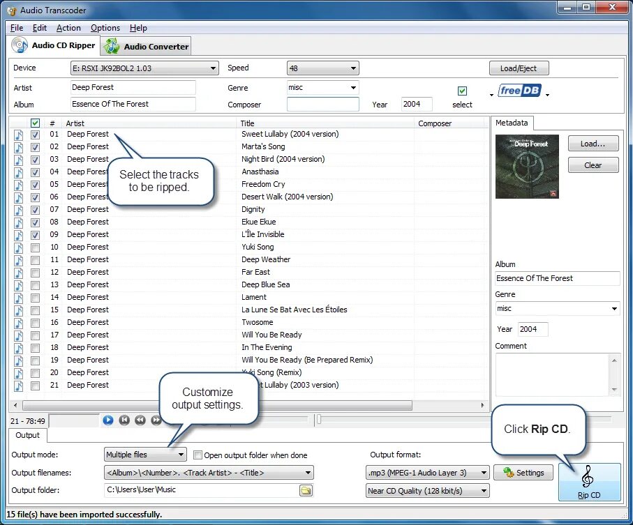
Task: Check track 10 Yuki Song checkbox
Action: pos(35,248)
